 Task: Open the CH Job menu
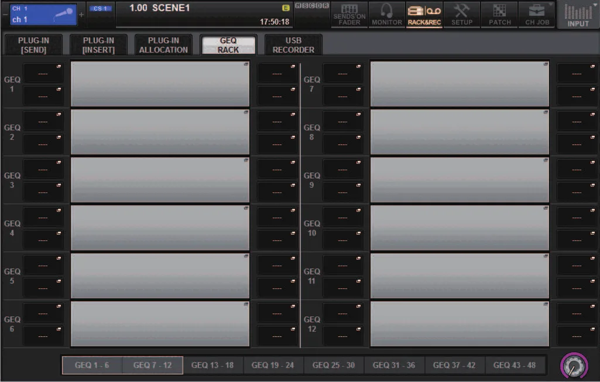537,15
